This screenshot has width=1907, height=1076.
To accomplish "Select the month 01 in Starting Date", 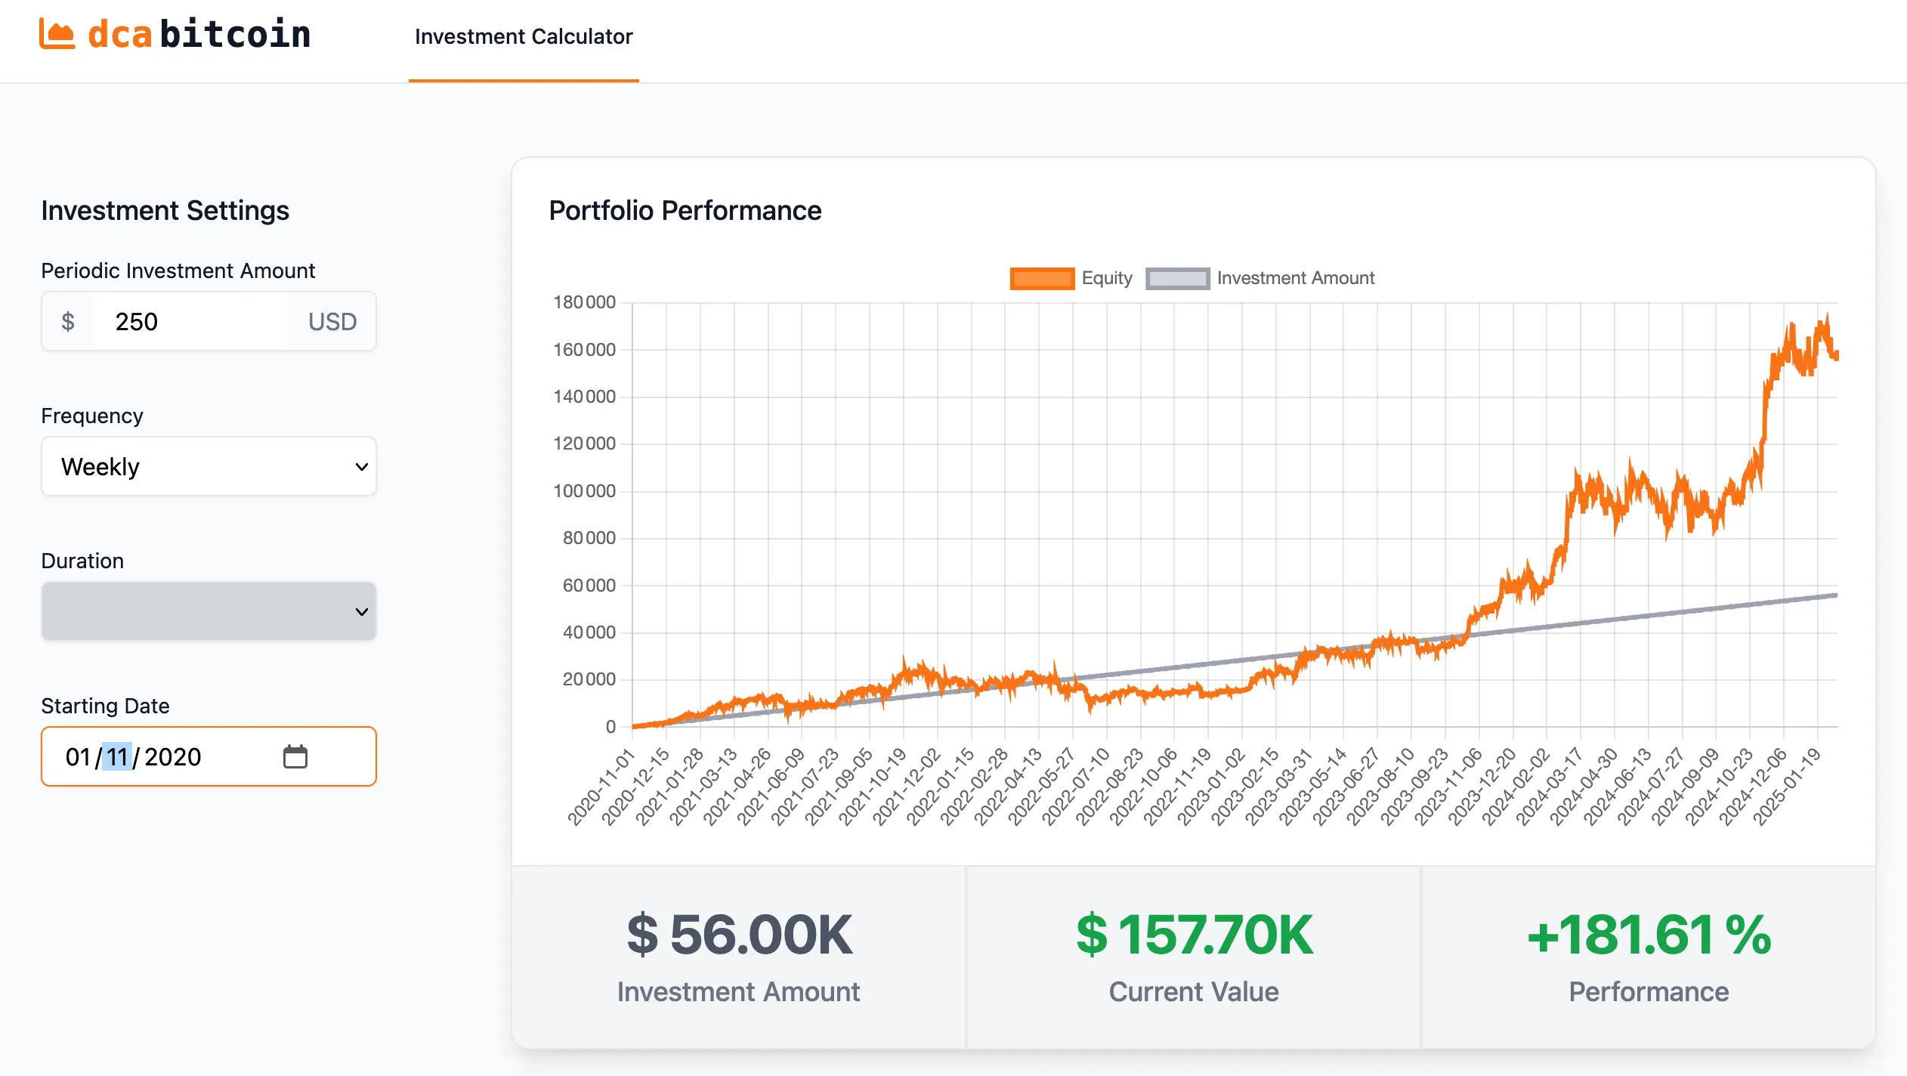I will pyautogui.click(x=78, y=756).
